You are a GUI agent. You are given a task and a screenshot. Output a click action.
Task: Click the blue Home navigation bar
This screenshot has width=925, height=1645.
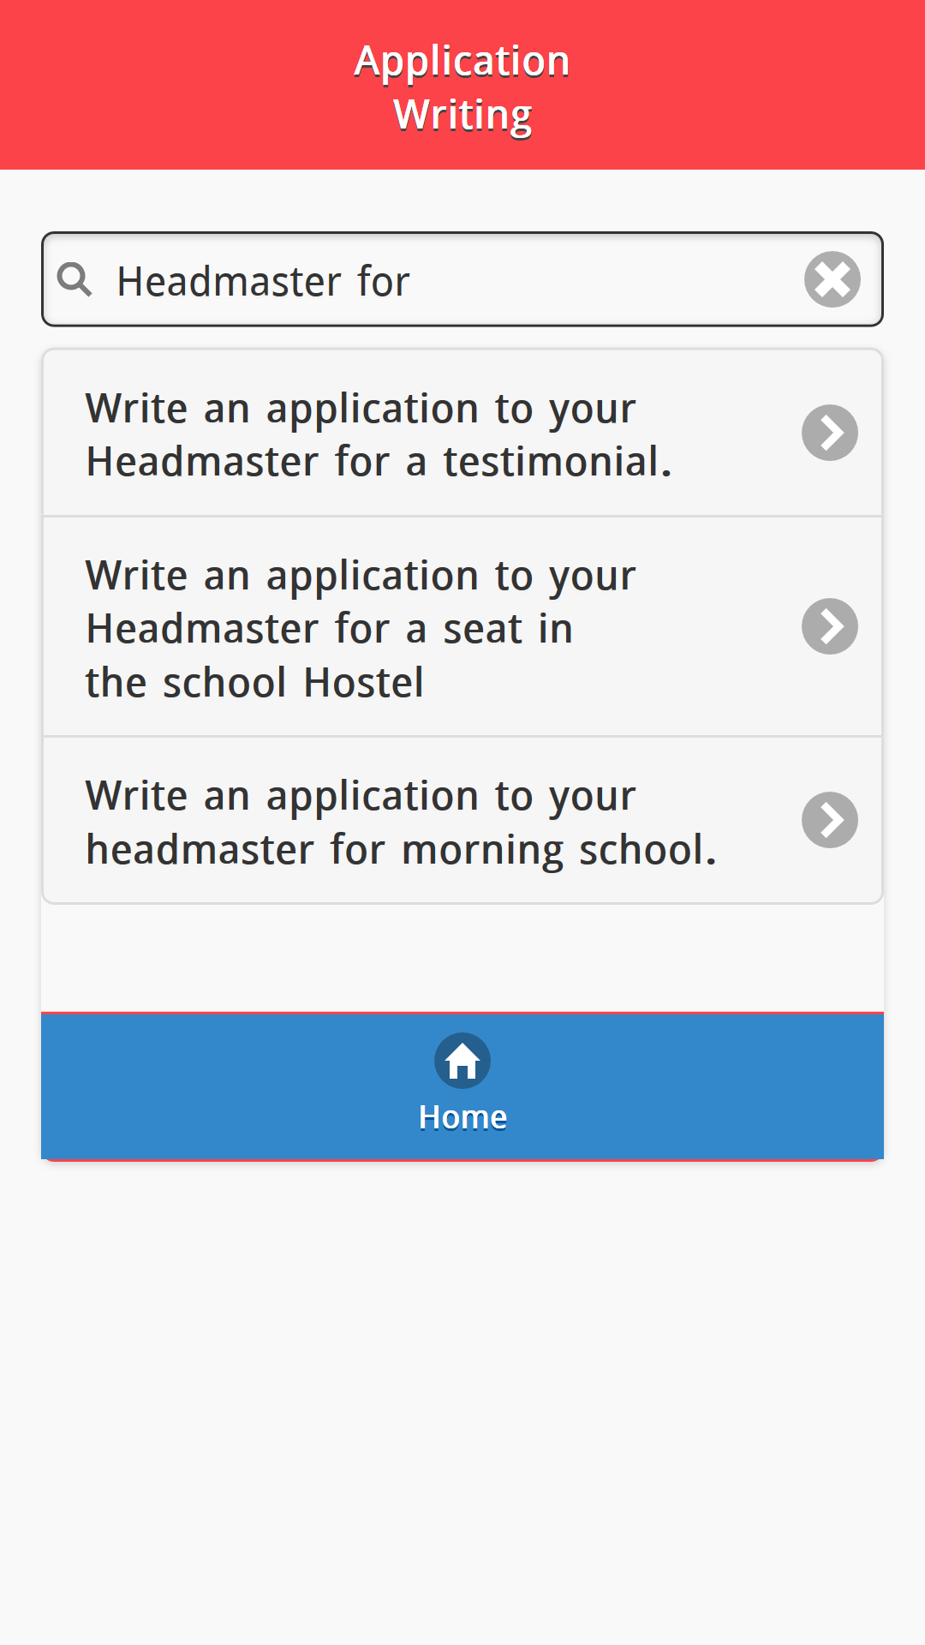coord(462,1086)
